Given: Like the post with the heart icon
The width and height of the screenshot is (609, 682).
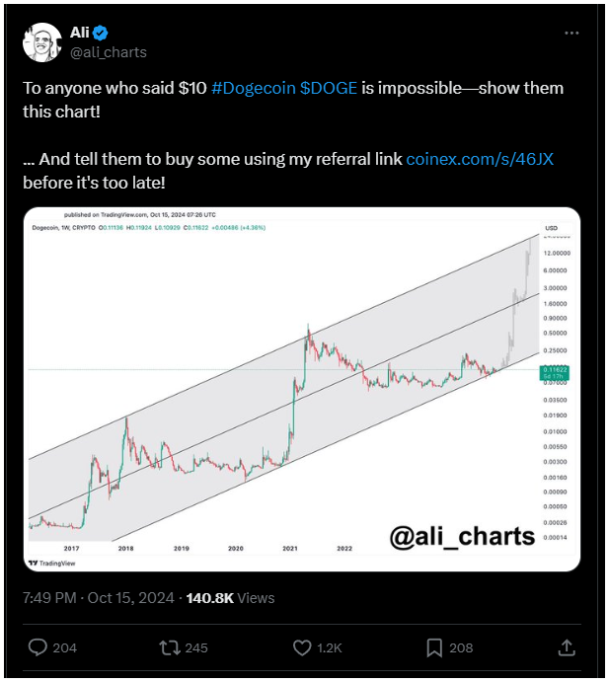Looking at the screenshot, I should click(302, 647).
